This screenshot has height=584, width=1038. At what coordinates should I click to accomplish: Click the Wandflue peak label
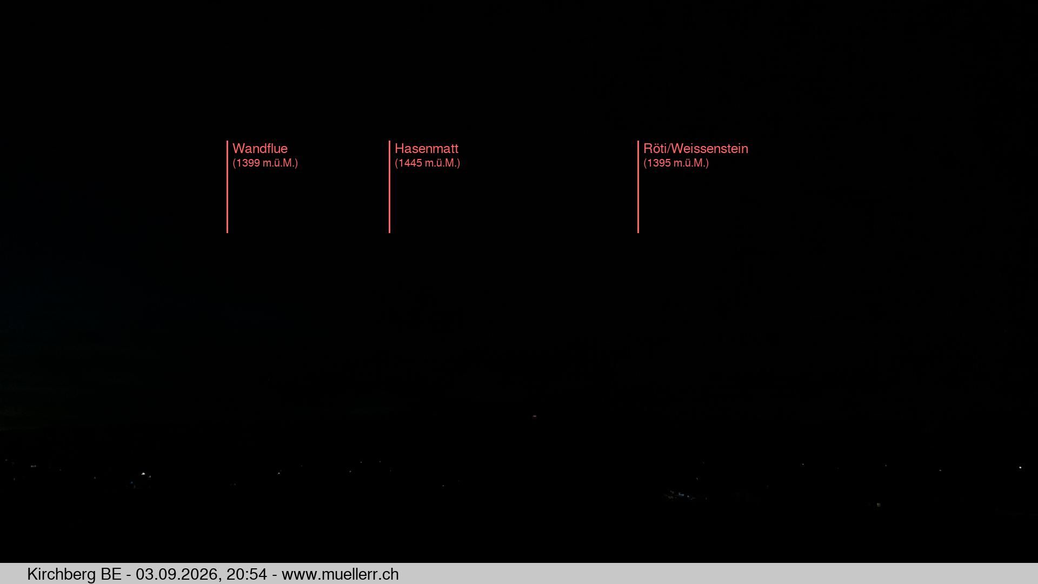[260, 149]
